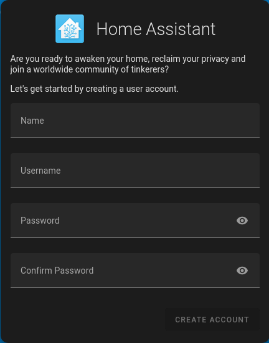Image resolution: width=269 pixels, height=343 pixels.
Task: Select the Username input field
Action: tap(135, 171)
